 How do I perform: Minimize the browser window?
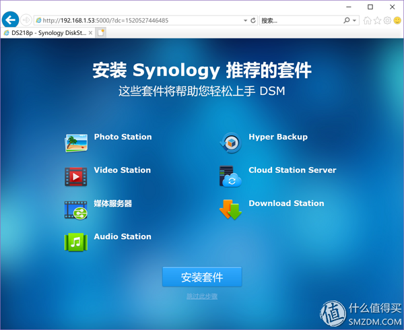[x=349, y=7]
